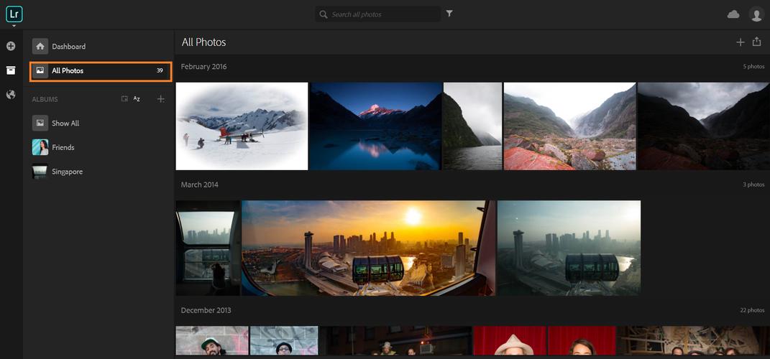Open the Lightroom Lr logo menu
Viewport: 770px width, 359px height.
tap(14, 14)
